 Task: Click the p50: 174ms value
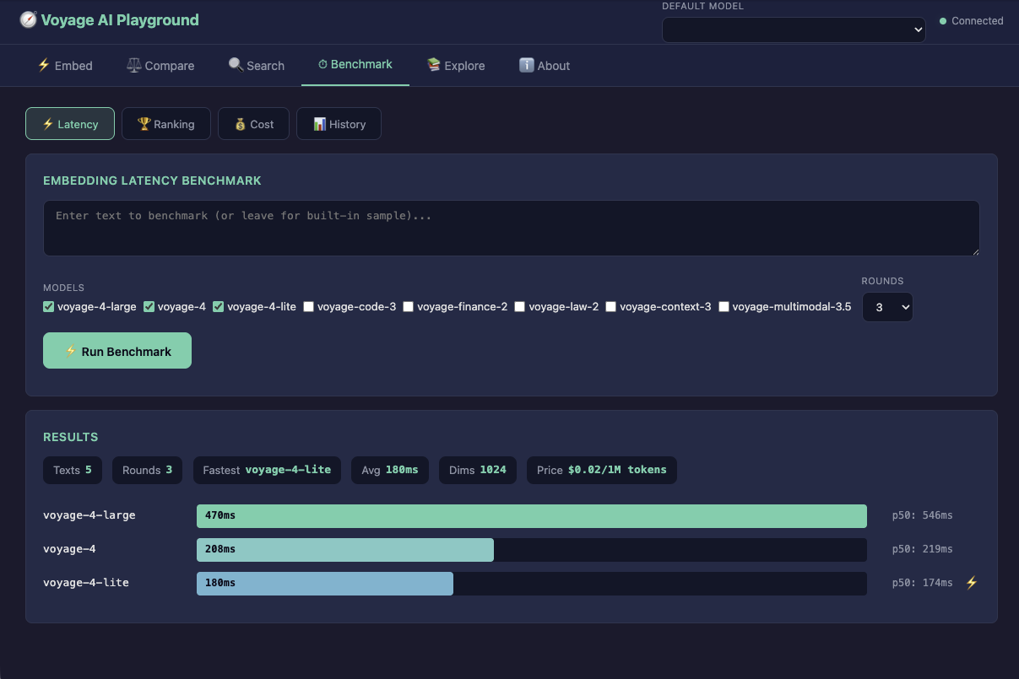click(922, 583)
